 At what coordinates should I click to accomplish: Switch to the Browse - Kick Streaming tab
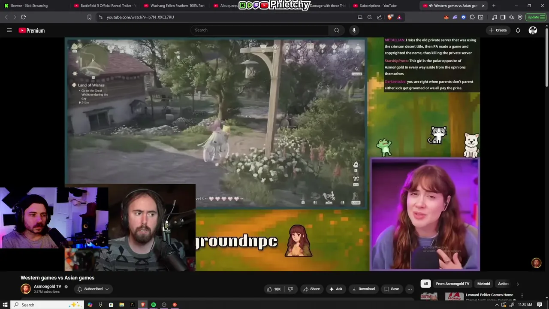point(34,6)
